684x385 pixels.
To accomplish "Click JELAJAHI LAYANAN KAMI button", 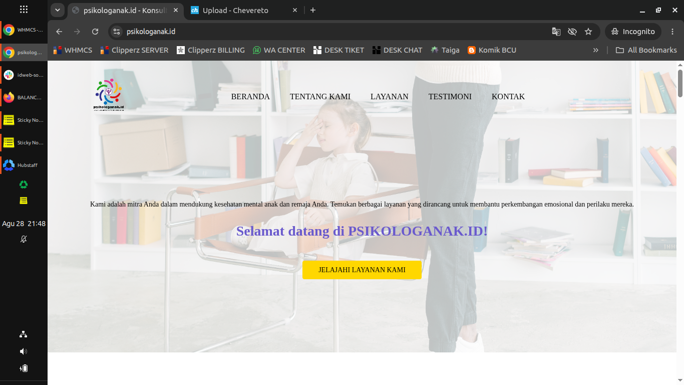I will pos(362,270).
